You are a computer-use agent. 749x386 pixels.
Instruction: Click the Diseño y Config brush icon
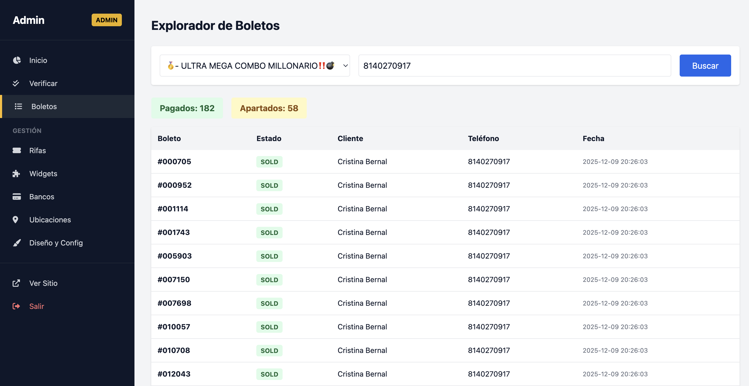[x=17, y=243]
